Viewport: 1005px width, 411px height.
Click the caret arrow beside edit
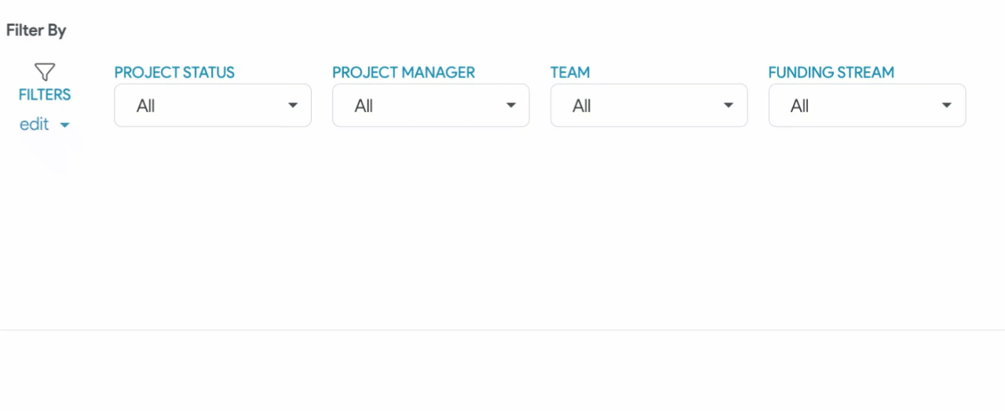point(65,125)
